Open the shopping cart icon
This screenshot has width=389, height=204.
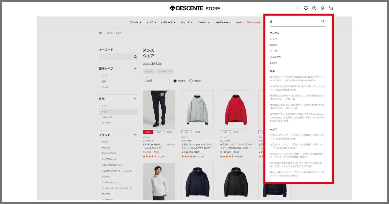[331, 8]
